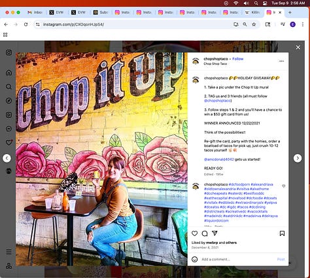The height and width of the screenshot is (278, 310).
Task: Click the address bar URL
Action: point(73,24)
